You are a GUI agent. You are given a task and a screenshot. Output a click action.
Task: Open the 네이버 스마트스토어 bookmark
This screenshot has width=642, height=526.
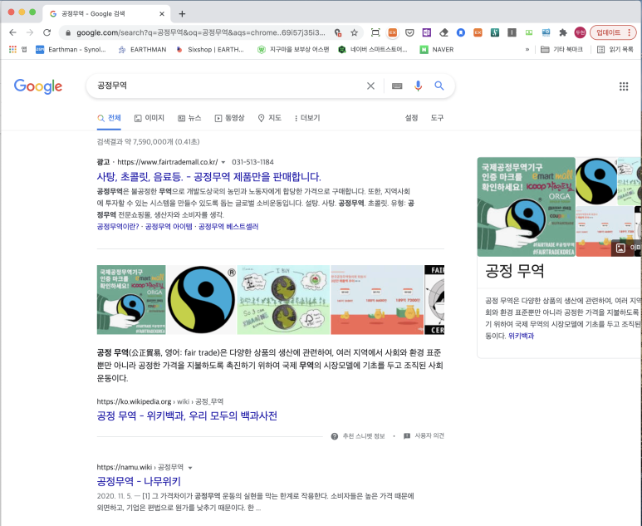pyautogui.click(x=373, y=50)
